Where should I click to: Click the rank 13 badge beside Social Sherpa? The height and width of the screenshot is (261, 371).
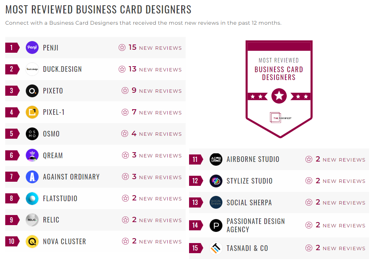[196, 202]
